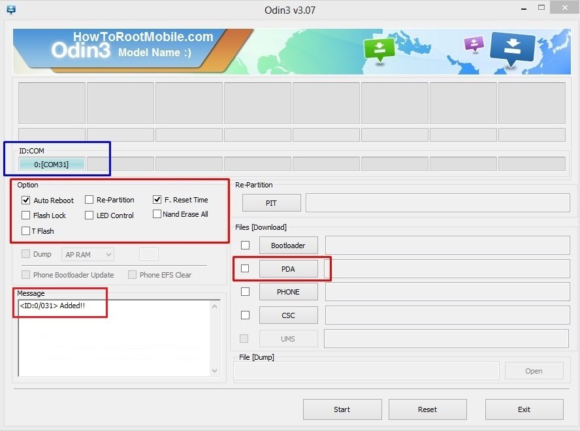Maximize the Odin3 window
580x431 pixels.
pyautogui.click(x=541, y=7)
